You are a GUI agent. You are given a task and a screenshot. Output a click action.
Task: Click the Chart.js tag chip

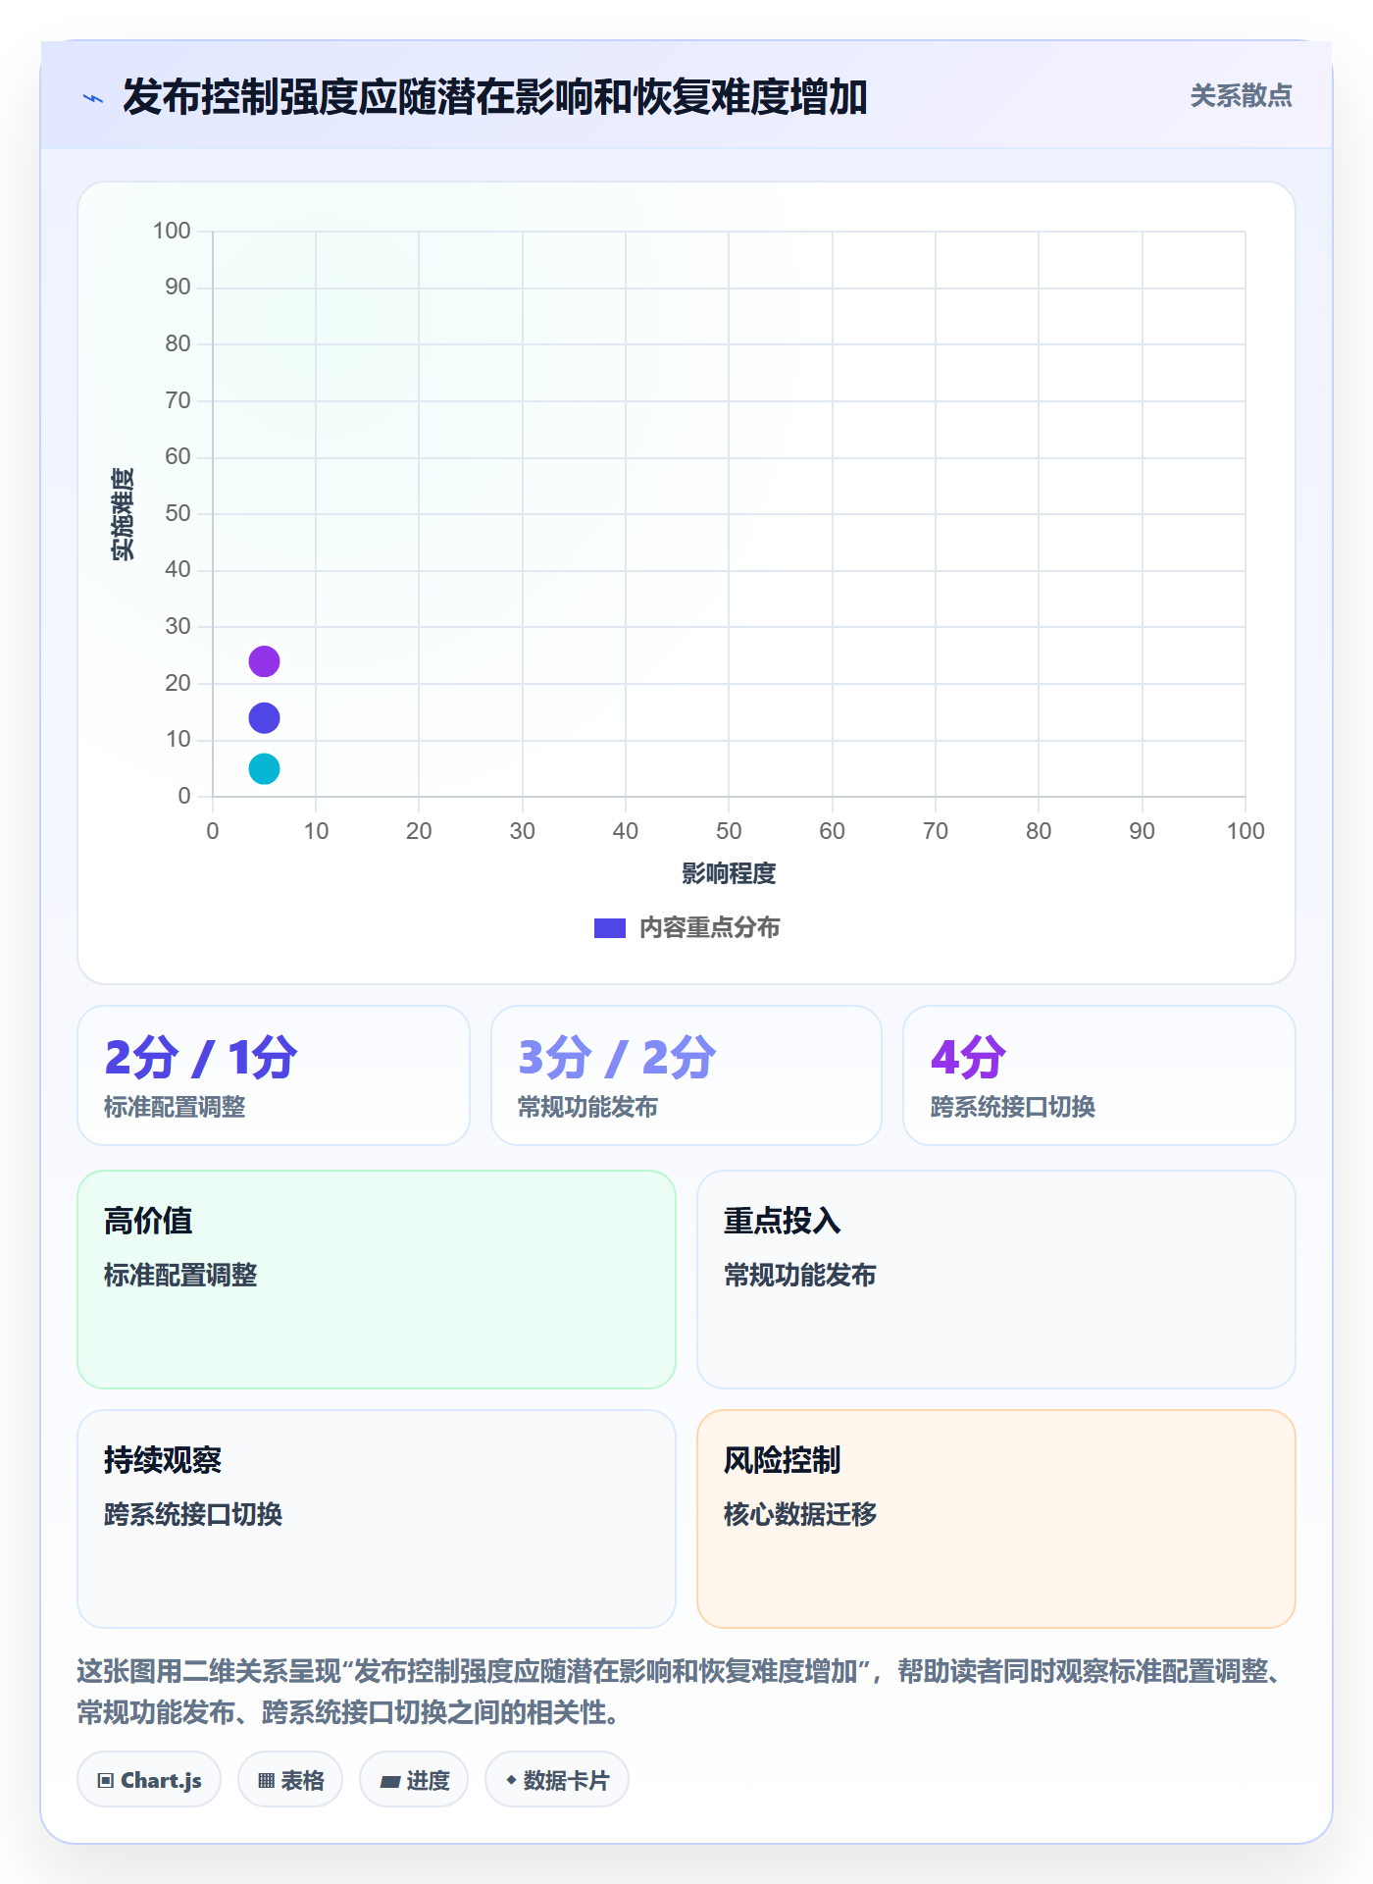click(149, 1780)
